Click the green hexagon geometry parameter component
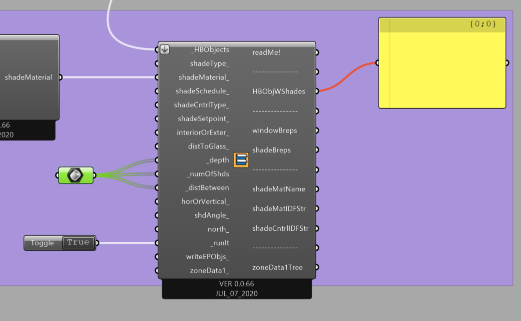The height and width of the screenshot is (321, 521). 76,175
